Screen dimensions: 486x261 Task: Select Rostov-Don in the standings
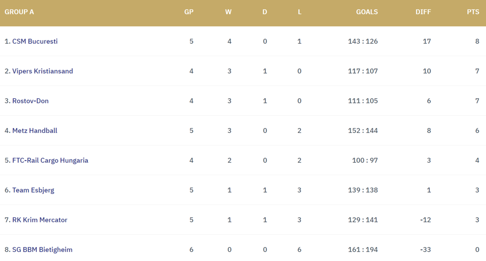tap(30, 101)
